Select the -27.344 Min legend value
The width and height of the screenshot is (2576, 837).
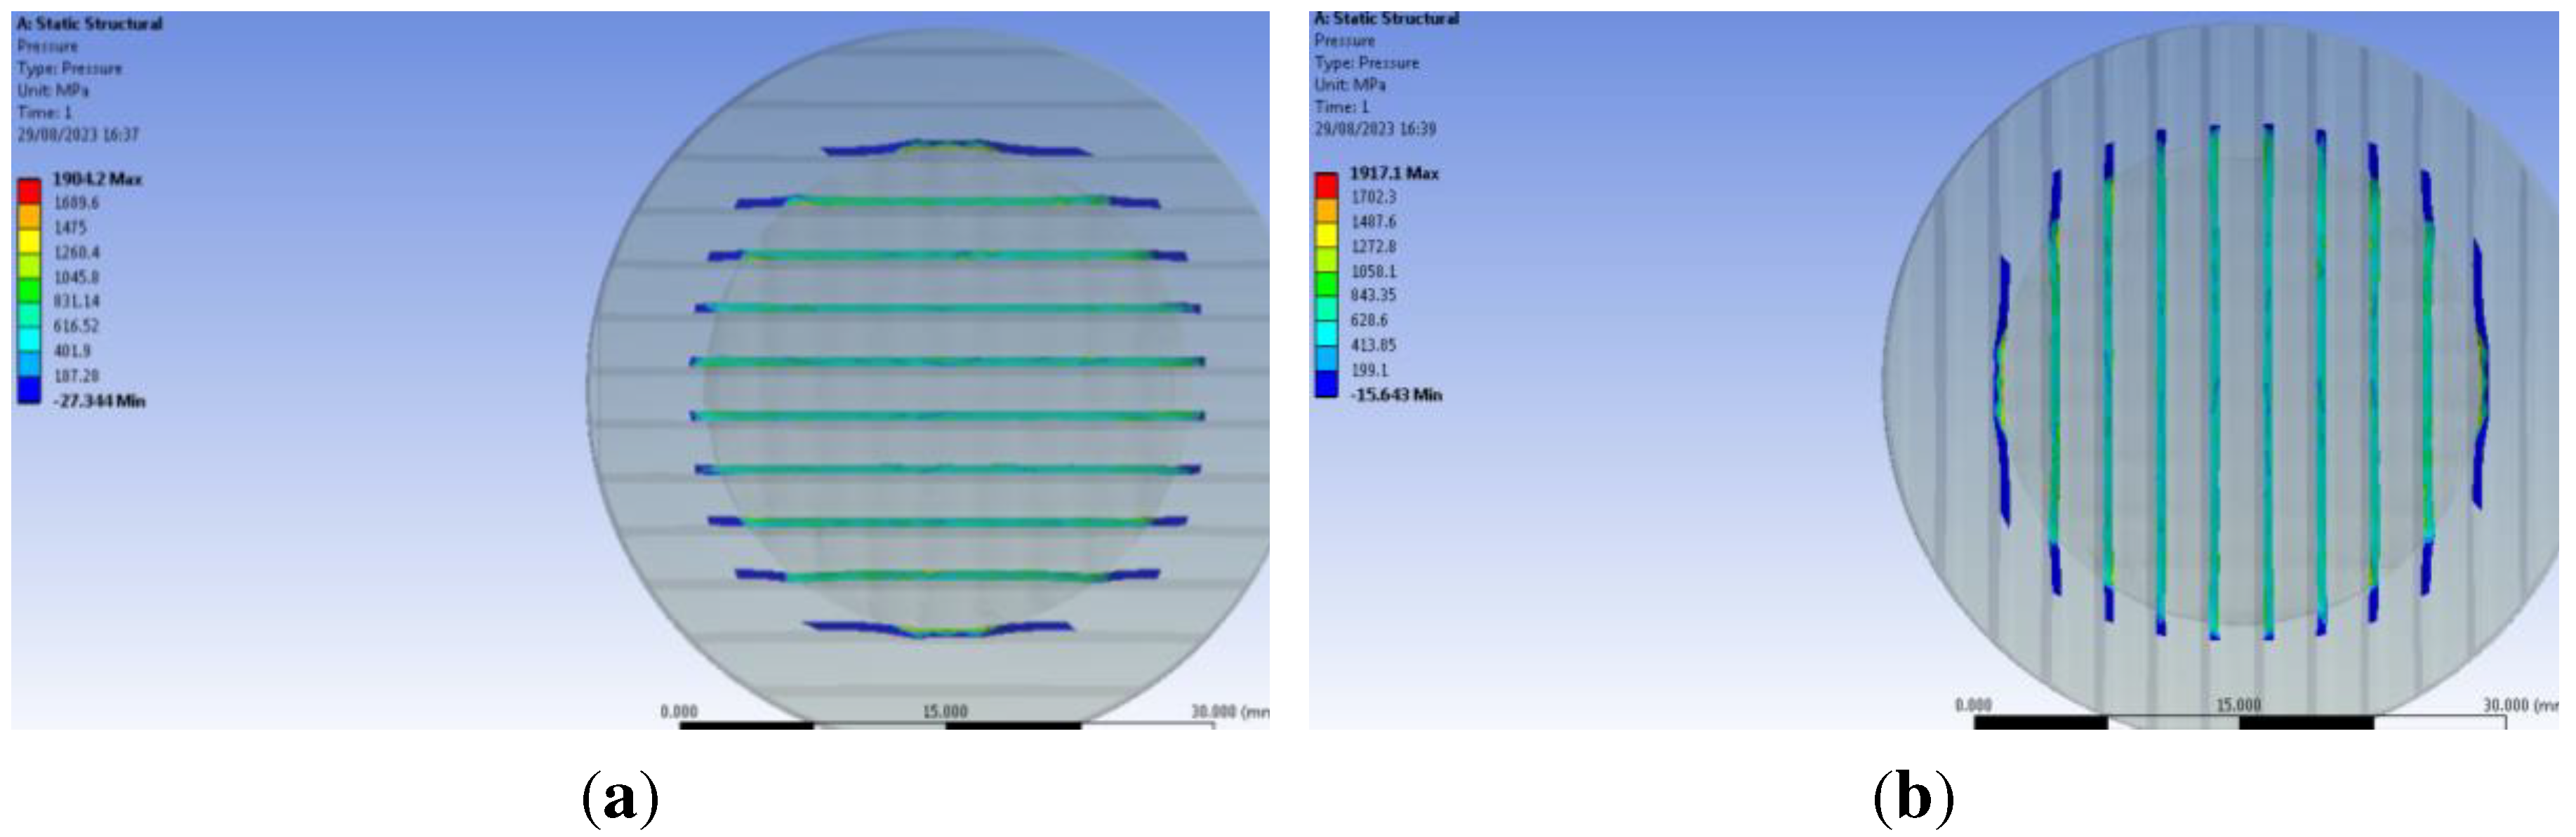[x=99, y=401]
